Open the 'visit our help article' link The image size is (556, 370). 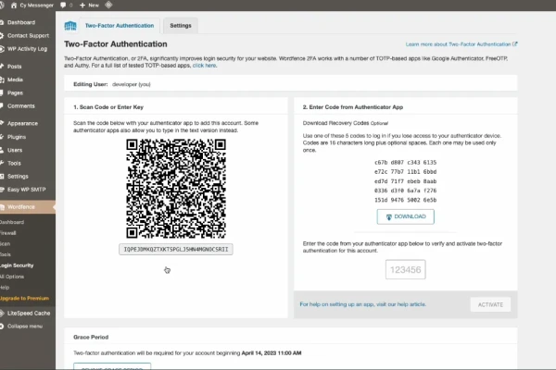(401, 304)
